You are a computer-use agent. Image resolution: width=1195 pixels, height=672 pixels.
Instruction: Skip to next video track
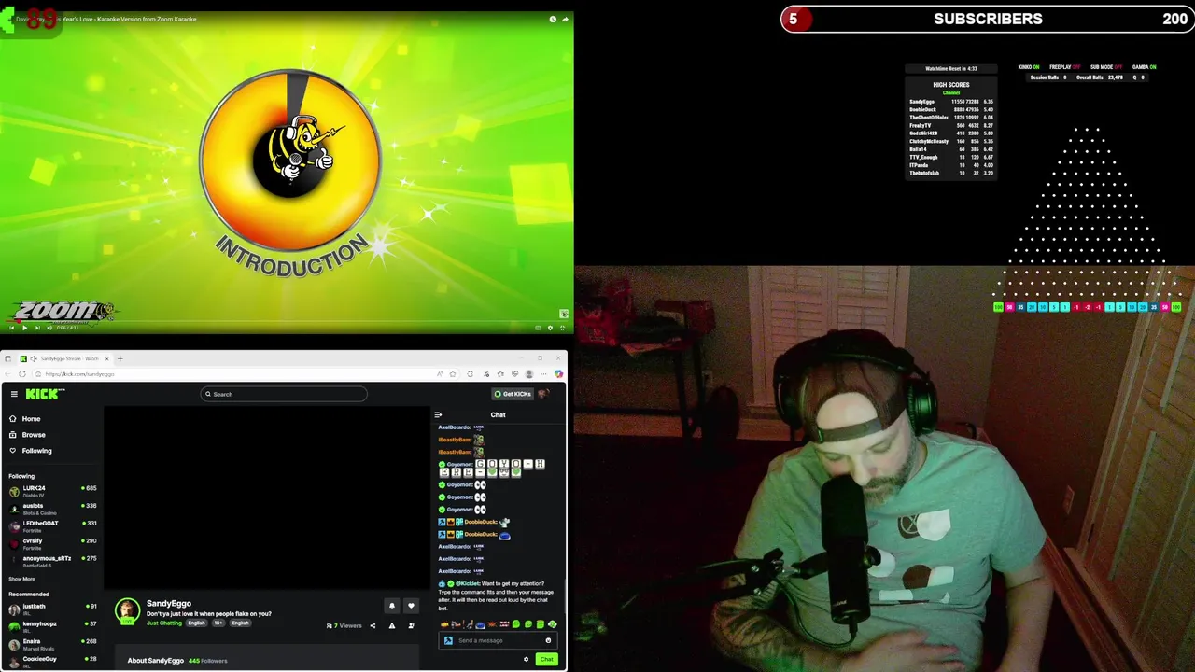pyautogui.click(x=37, y=328)
